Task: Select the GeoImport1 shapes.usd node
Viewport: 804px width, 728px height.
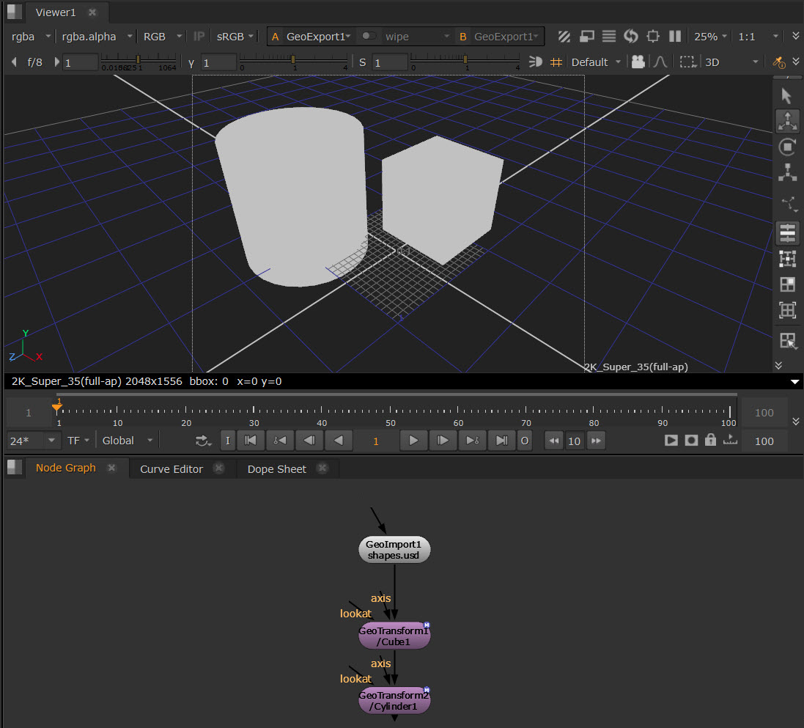Action: (x=394, y=549)
